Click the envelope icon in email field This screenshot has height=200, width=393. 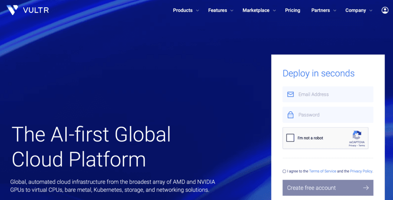click(x=291, y=94)
